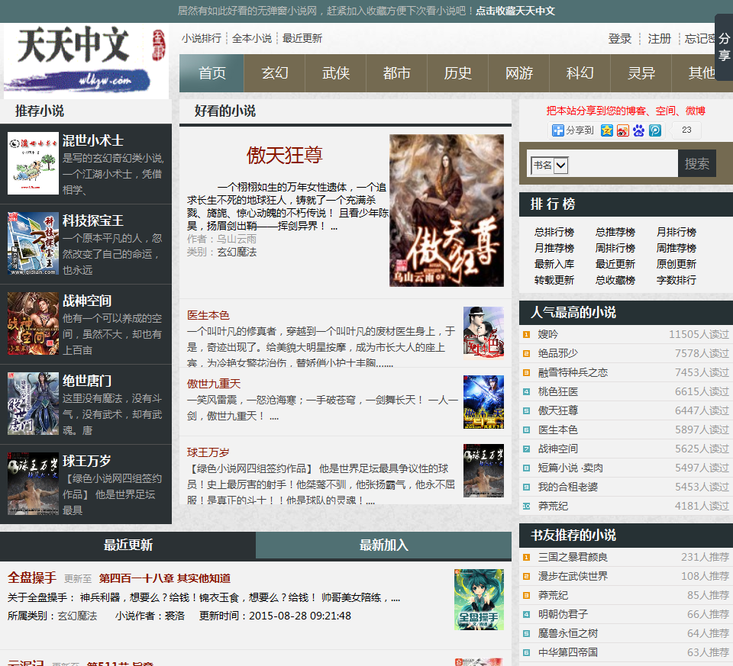733x666 pixels.
Task: Click the 注册 register link
Action: [659, 39]
